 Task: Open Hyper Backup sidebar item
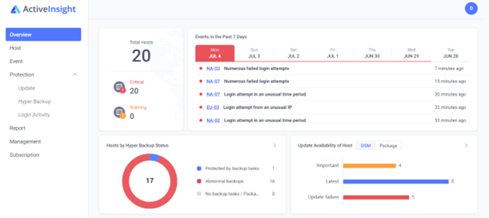(x=34, y=102)
